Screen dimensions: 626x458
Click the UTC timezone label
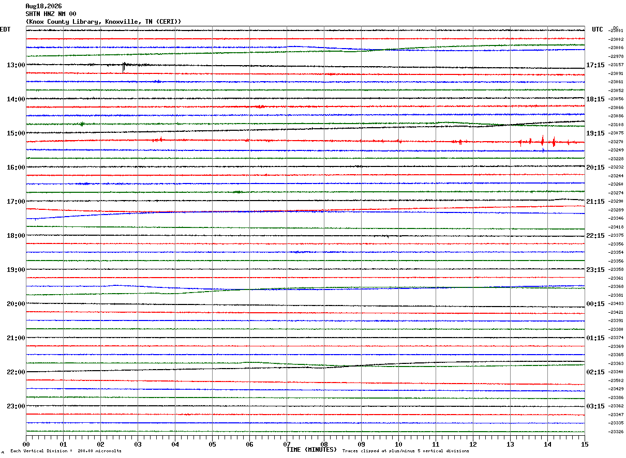(x=598, y=29)
